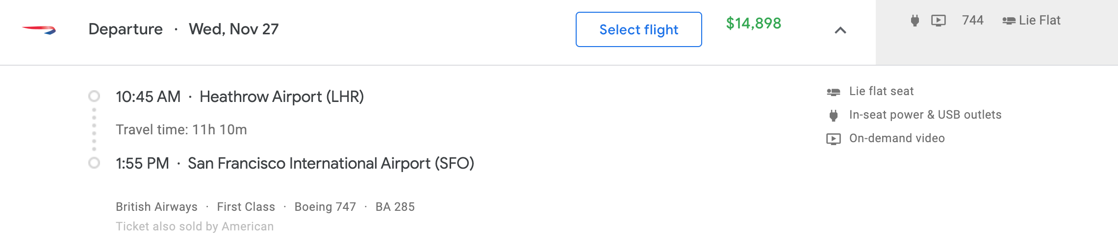
Task: Click the San Francisco arrival circle marker
Action: (94, 163)
